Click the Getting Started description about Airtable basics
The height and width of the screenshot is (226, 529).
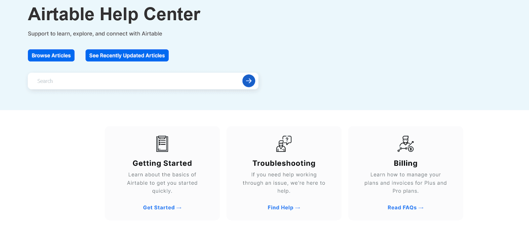click(162, 183)
